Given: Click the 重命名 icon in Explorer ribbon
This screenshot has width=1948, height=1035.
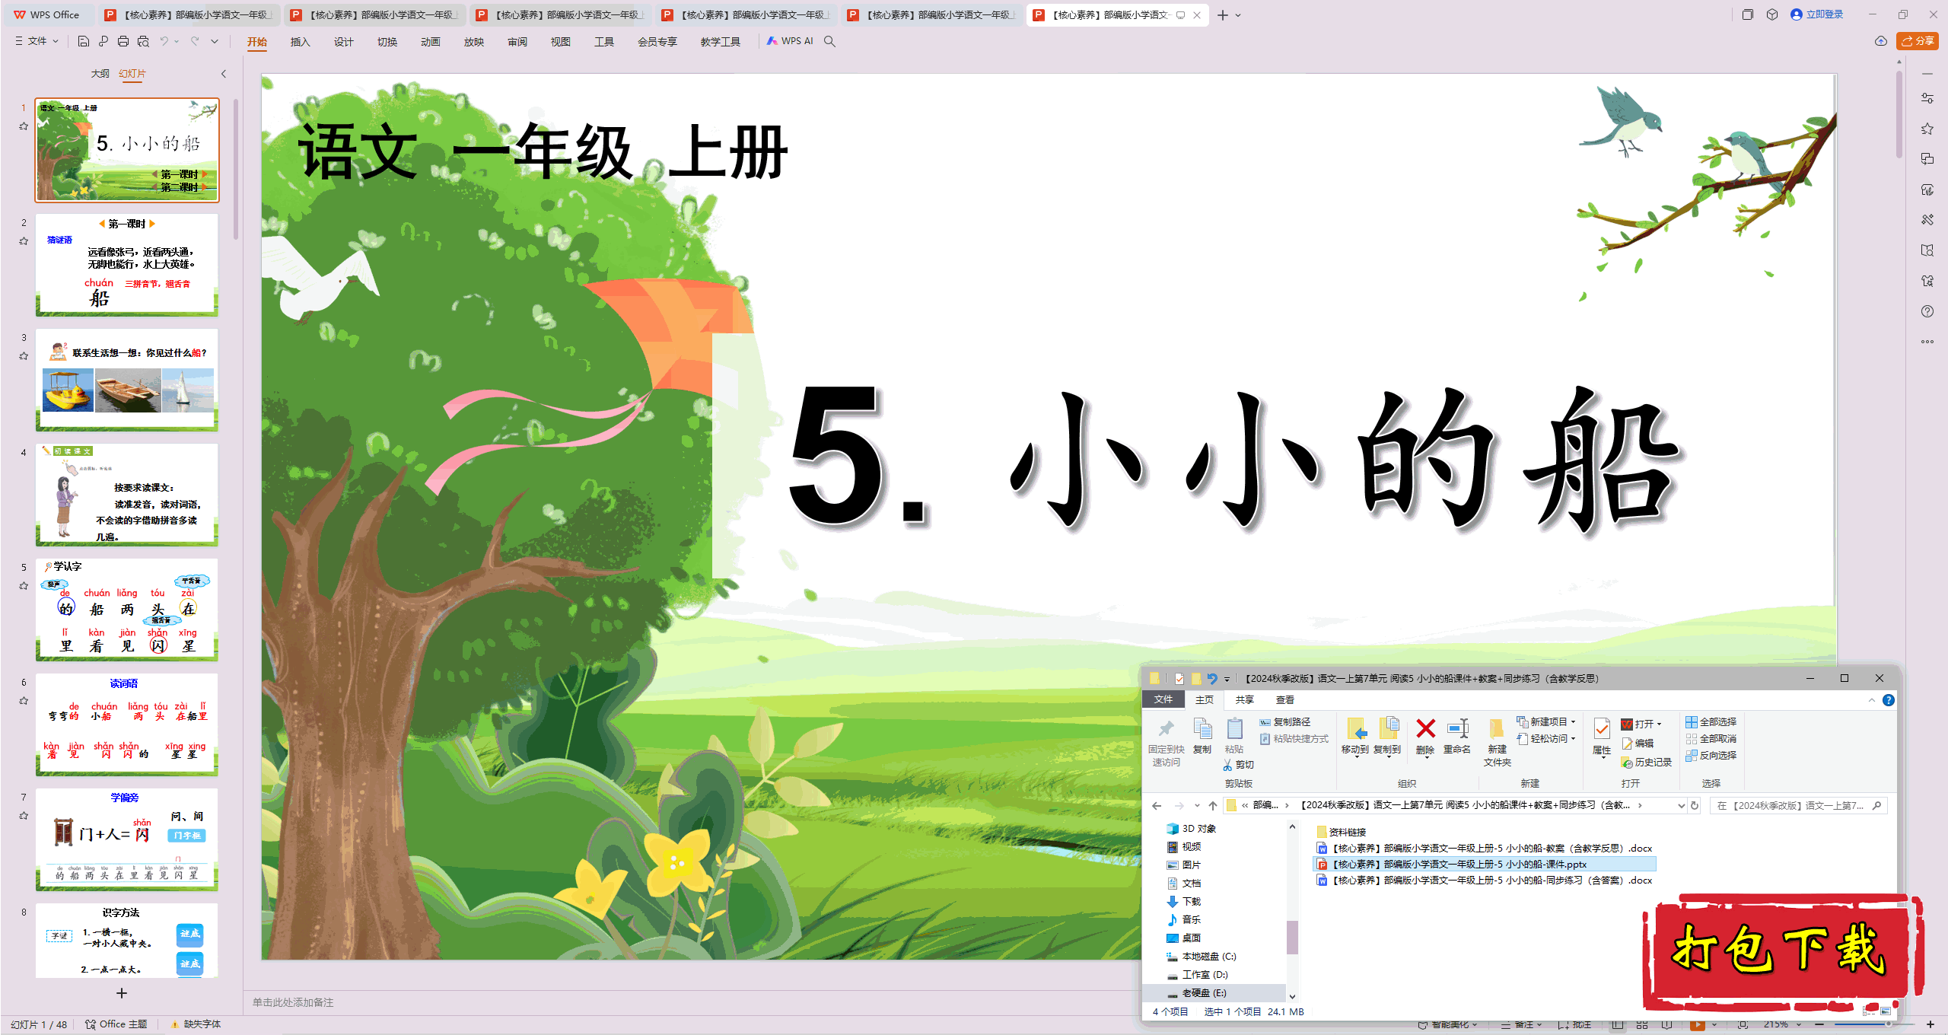Looking at the screenshot, I should (1457, 737).
